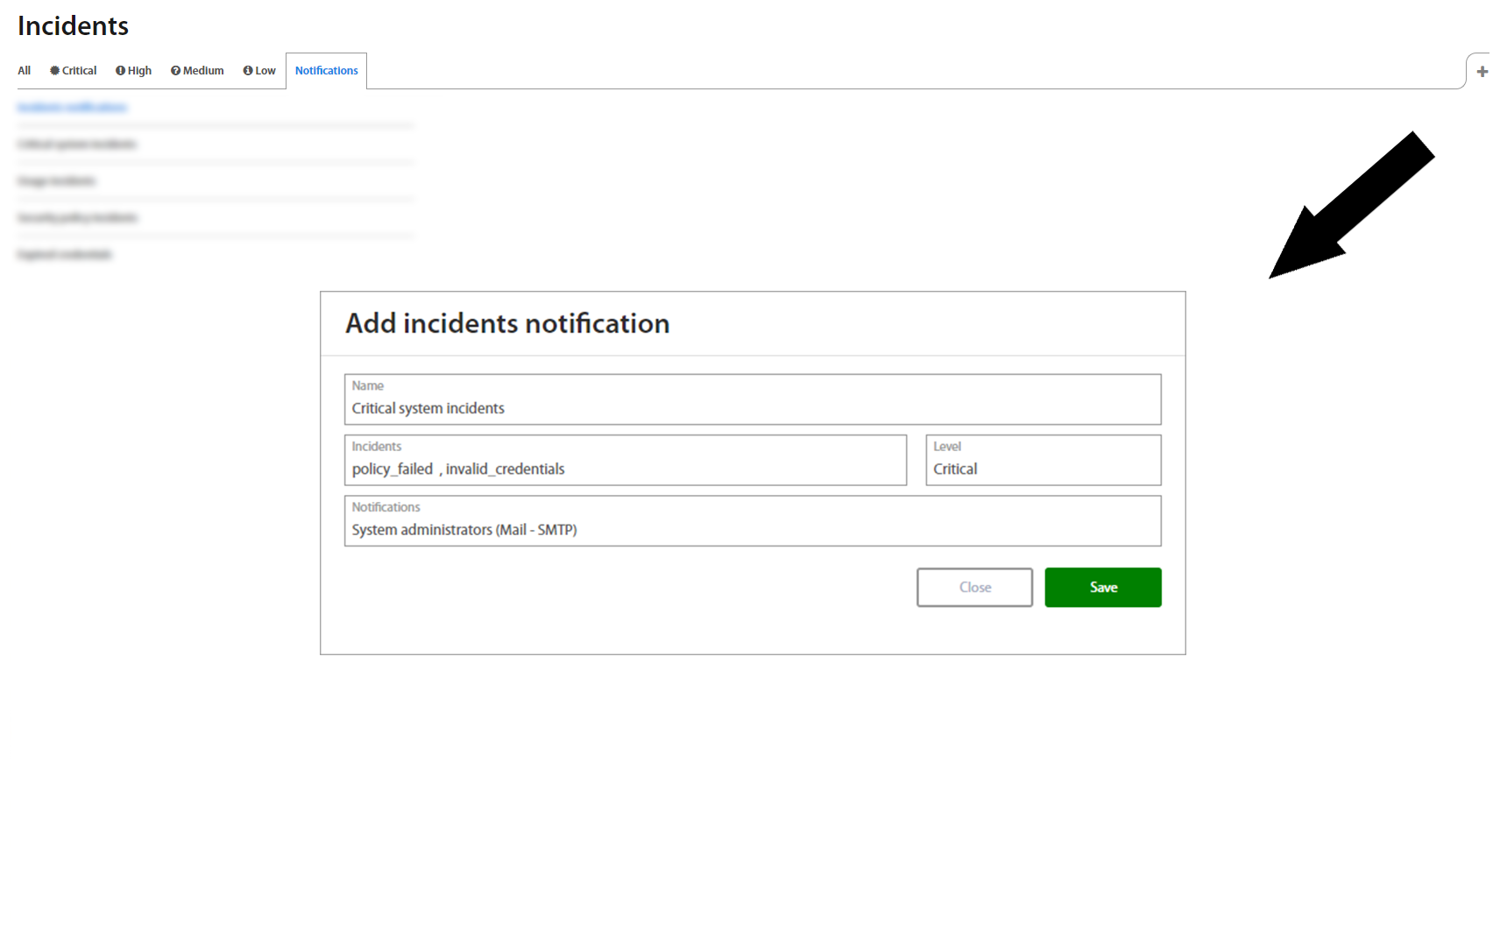Screen dimensions: 1507x946
Task: Select Expired credentials list item
Action: (x=65, y=255)
